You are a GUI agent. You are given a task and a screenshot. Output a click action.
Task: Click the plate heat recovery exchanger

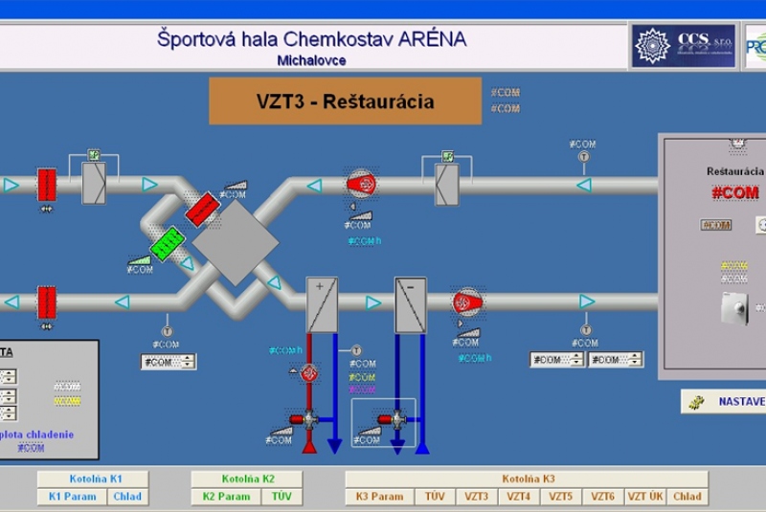[236, 242]
